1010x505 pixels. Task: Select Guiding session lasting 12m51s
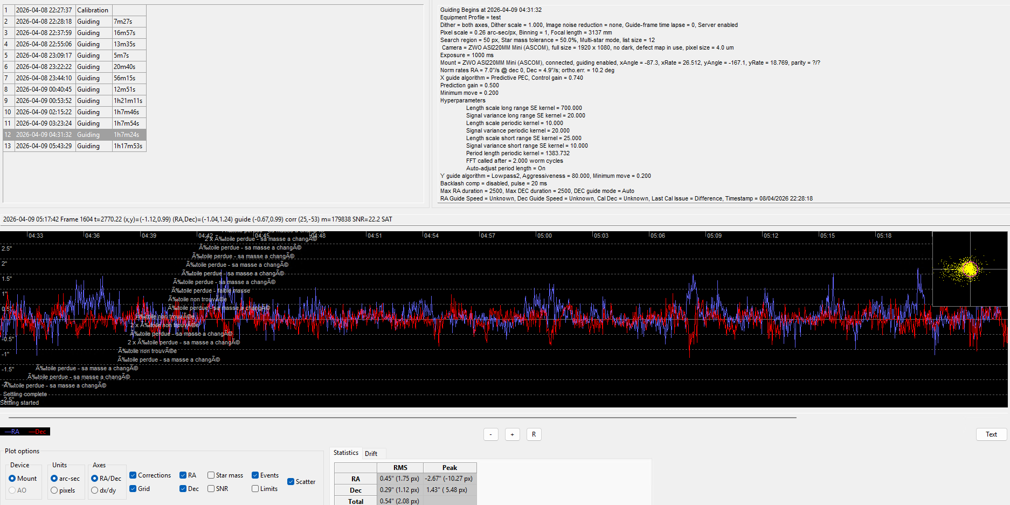(x=74, y=89)
